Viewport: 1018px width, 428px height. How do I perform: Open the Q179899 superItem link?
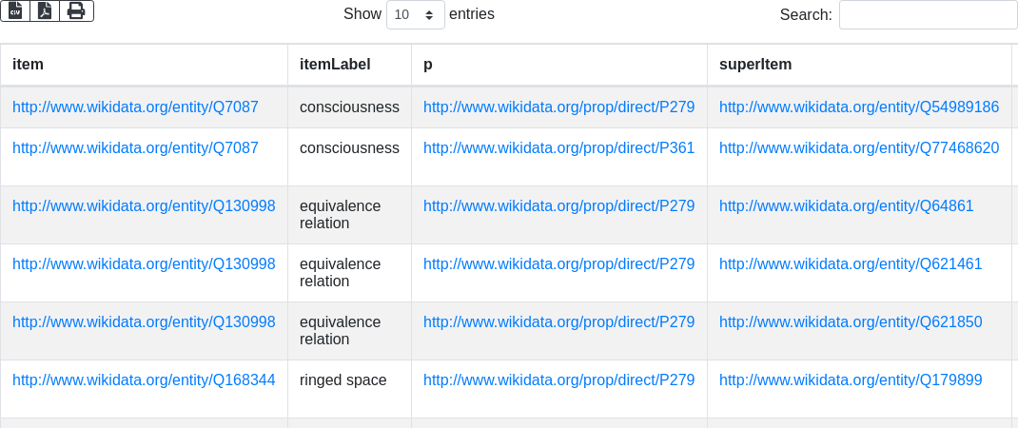click(x=850, y=380)
